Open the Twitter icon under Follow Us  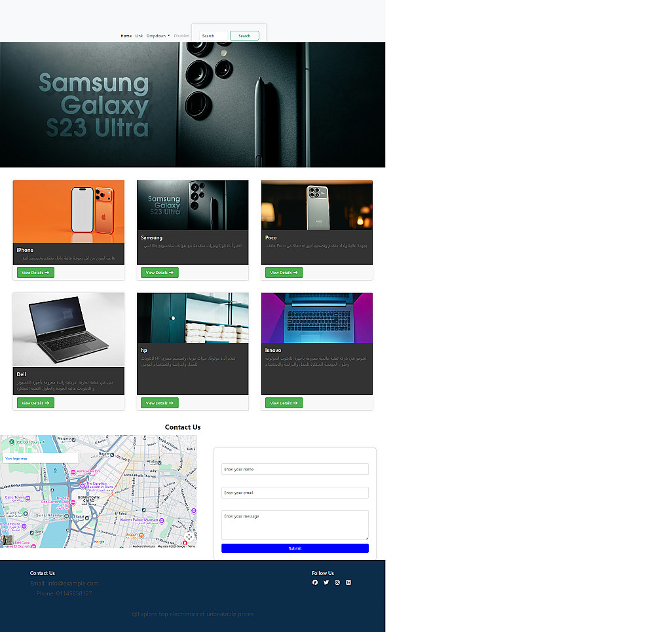(x=326, y=582)
